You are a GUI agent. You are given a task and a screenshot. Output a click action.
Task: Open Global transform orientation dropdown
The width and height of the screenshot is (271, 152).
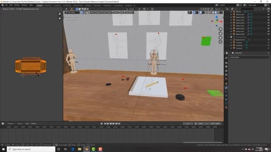131,9
